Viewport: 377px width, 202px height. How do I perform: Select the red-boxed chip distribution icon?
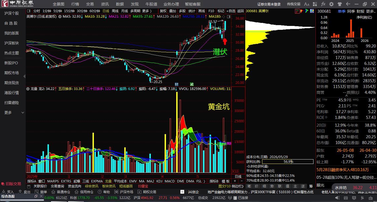pos(297,11)
